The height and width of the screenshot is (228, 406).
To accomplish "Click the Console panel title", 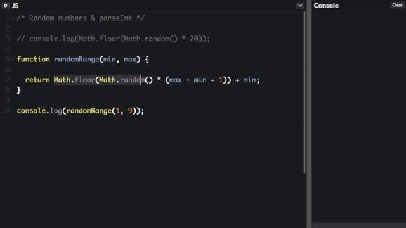I will [x=326, y=6].
